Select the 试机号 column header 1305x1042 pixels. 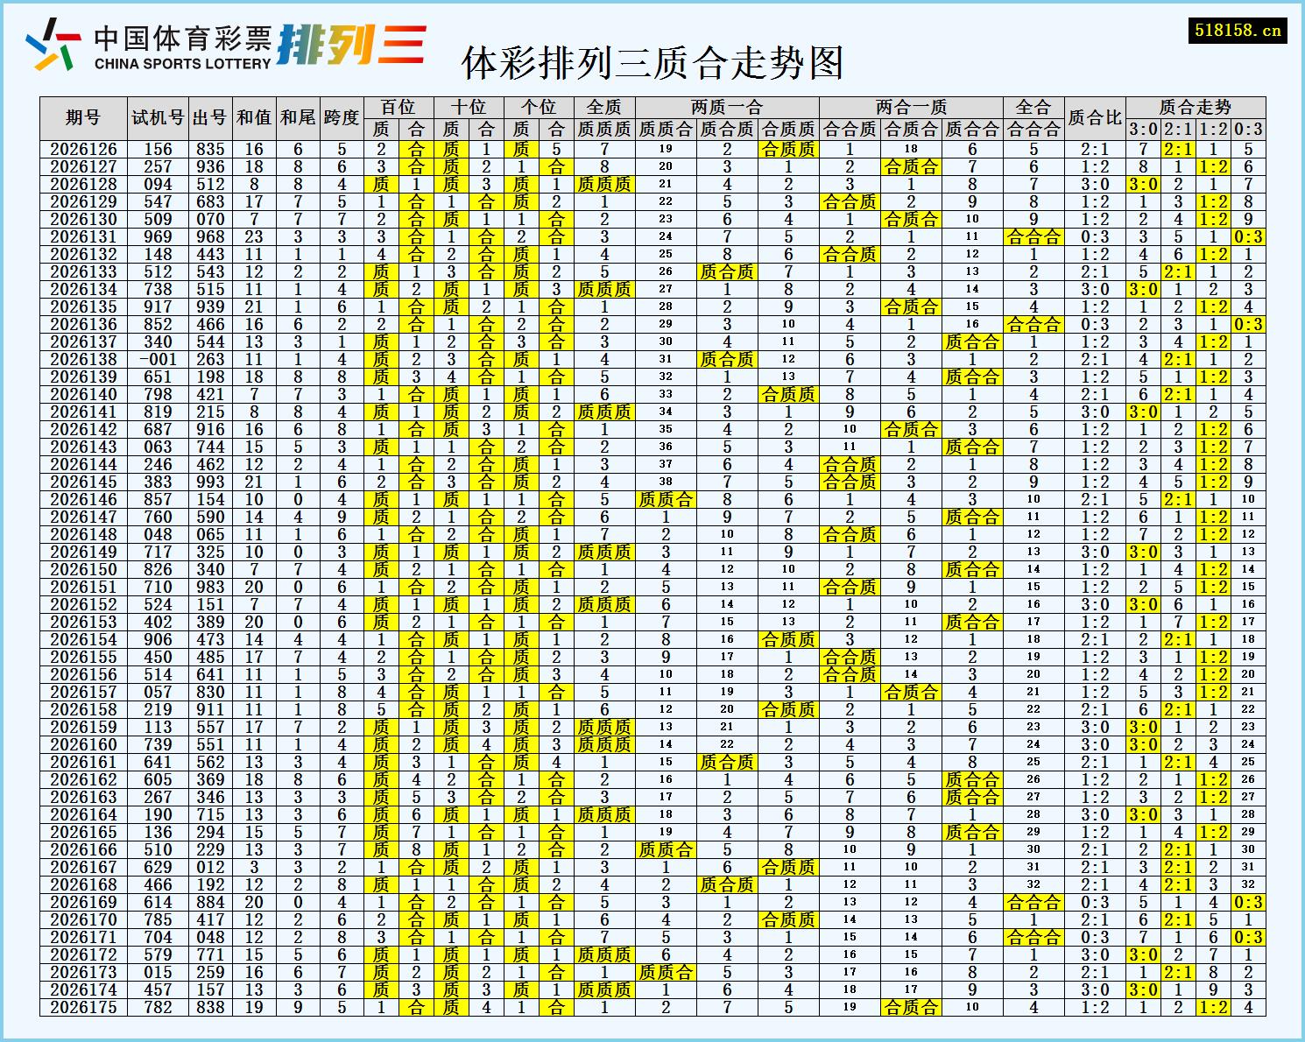coord(158,118)
